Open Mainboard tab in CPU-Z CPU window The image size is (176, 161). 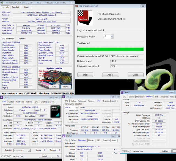click(20, 102)
